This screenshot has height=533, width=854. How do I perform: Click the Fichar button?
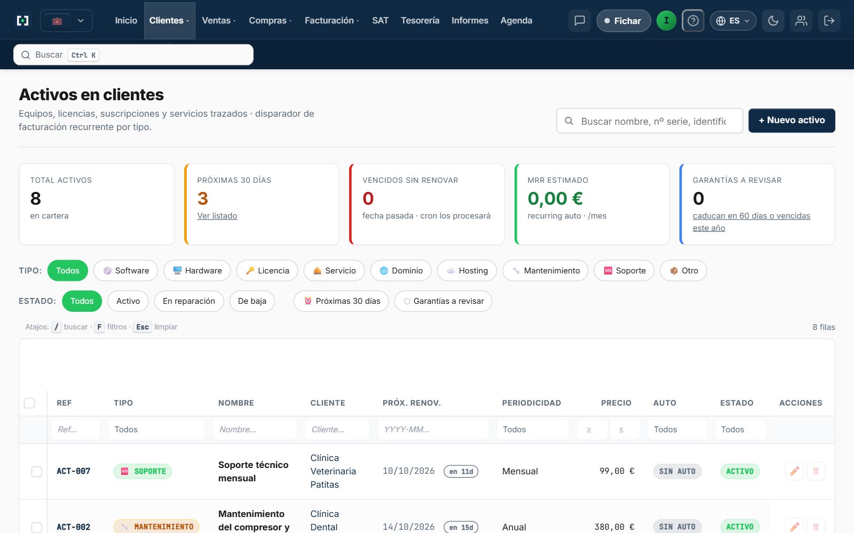tap(623, 21)
